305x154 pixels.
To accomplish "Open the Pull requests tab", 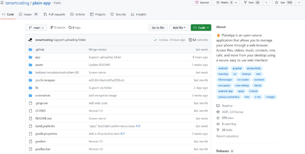I will coord(54,14).
